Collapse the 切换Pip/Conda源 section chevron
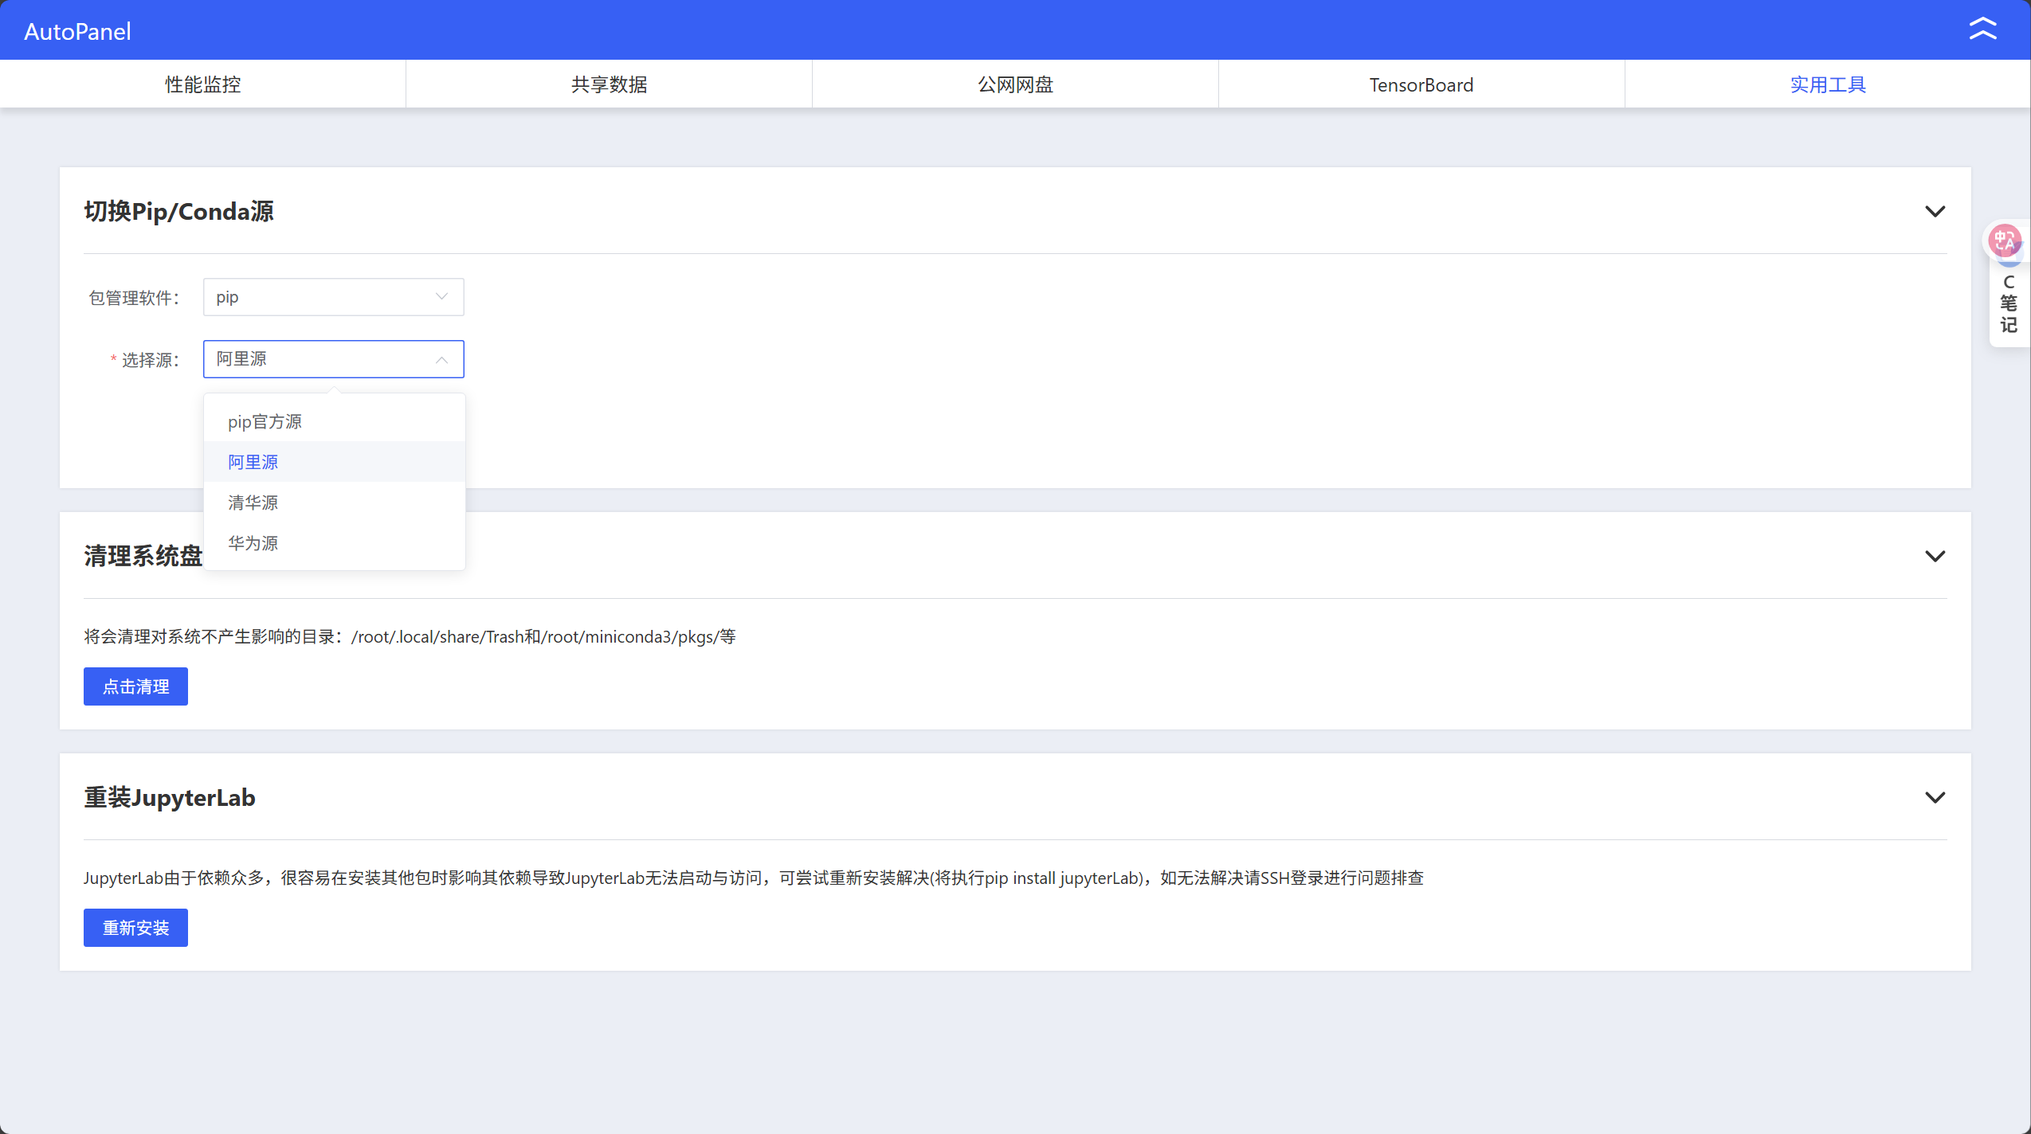 (1935, 211)
